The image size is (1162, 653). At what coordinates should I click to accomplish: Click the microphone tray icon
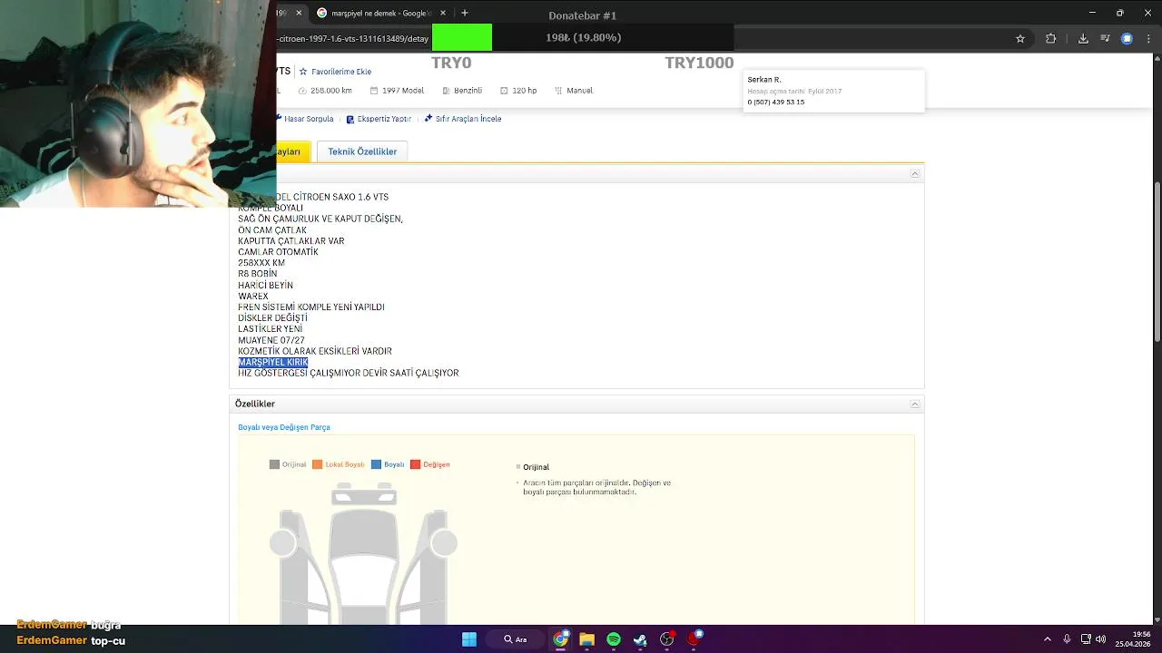[x=1067, y=639]
